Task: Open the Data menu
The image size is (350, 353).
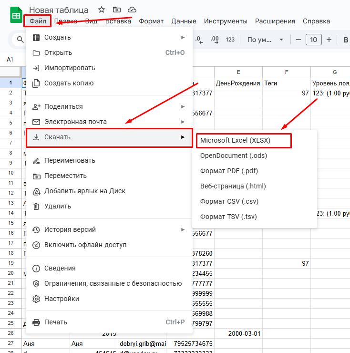Action: [184, 21]
